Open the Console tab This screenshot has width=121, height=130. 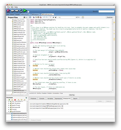point(42,98)
